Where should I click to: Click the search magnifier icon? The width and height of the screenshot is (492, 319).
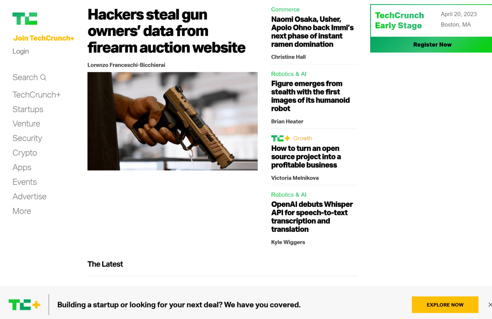pyautogui.click(x=43, y=77)
